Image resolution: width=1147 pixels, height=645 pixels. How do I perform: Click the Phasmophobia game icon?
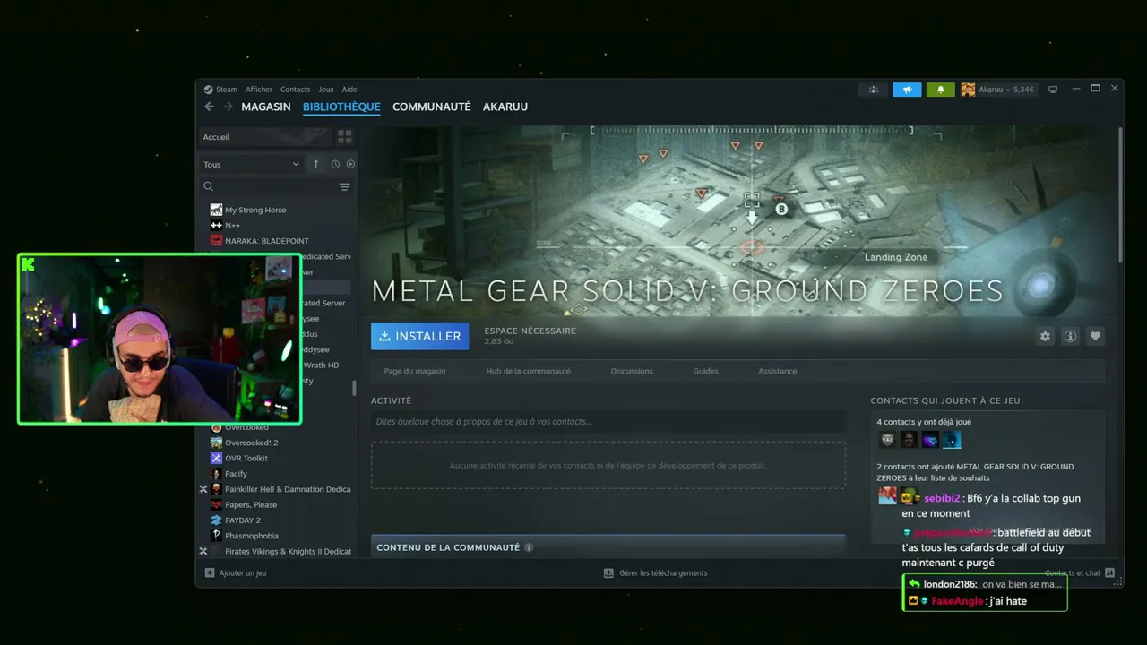216,536
